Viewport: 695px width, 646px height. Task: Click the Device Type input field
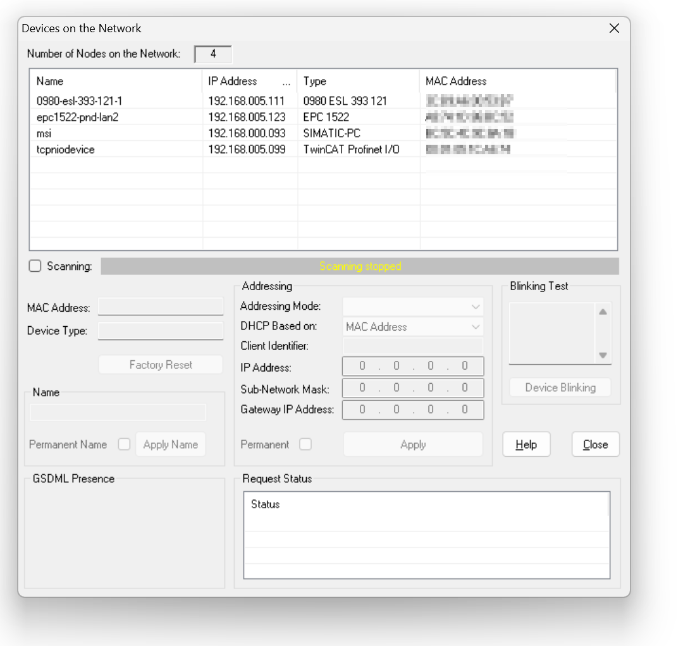pos(161,331)
